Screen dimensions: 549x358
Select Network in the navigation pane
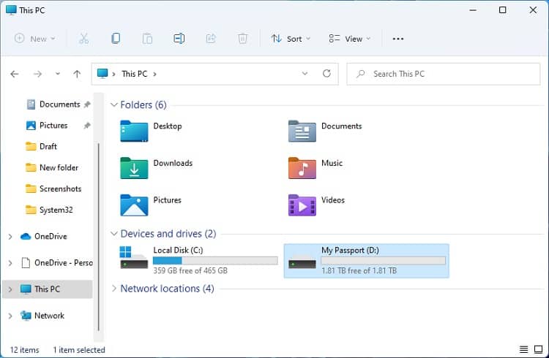tap(42, 316)
